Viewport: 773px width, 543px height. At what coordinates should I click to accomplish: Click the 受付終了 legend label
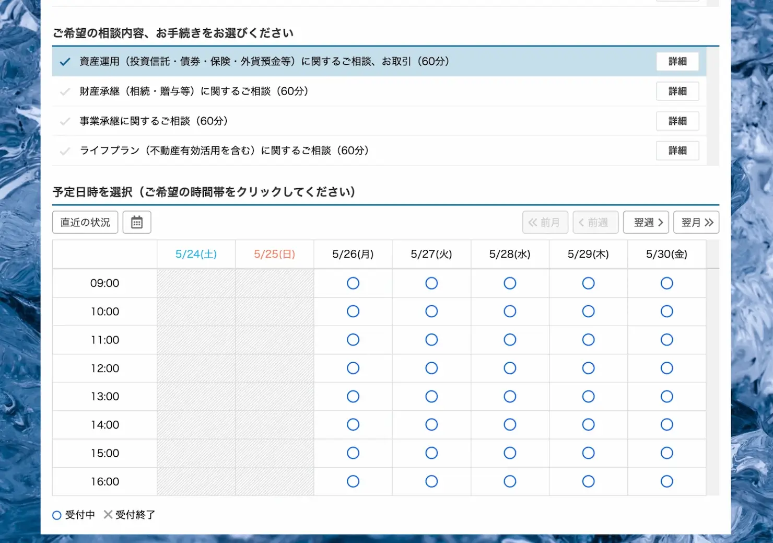point(135,515)
